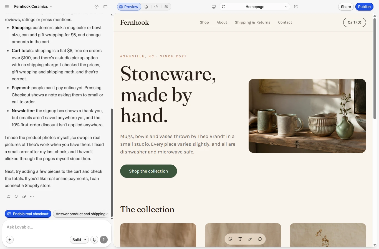Viewport: 379px width, 249px height.
Task: Open preview in a new tab icon
Action: [x=296, y=7]
